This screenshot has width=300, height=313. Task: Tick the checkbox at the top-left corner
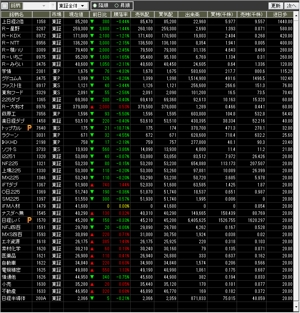pyautogui.click(x=5, y=6)
